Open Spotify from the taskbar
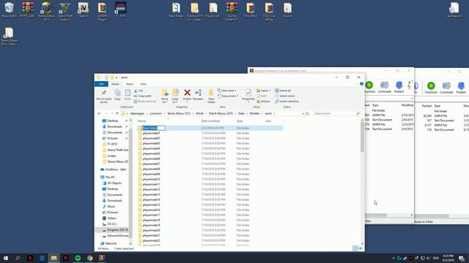This screenshot has height=263, width=469. click(x=78, y=258)
